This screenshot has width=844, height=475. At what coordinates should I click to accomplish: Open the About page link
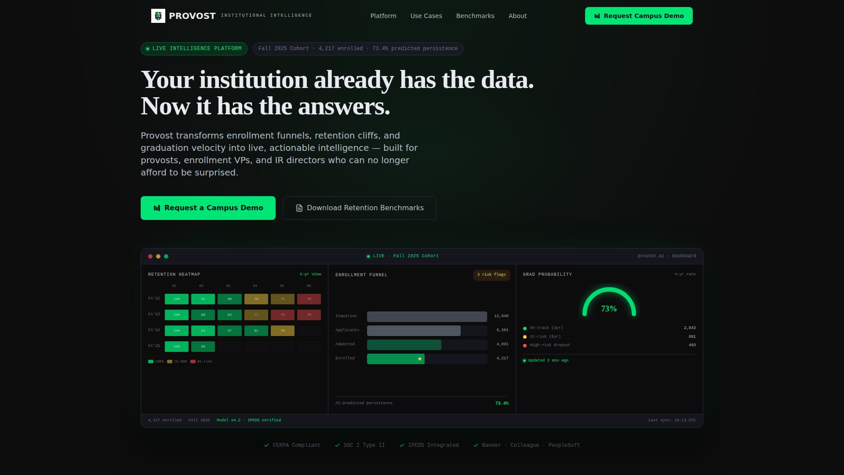517,16
